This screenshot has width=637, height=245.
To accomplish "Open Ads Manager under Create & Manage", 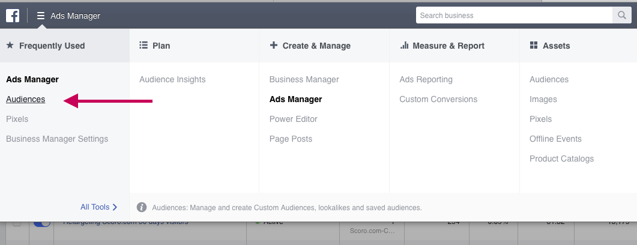I will click(x=296, y=99).
